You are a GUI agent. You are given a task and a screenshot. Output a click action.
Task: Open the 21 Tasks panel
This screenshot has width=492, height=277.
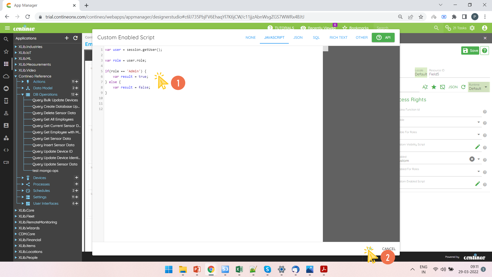459,28
